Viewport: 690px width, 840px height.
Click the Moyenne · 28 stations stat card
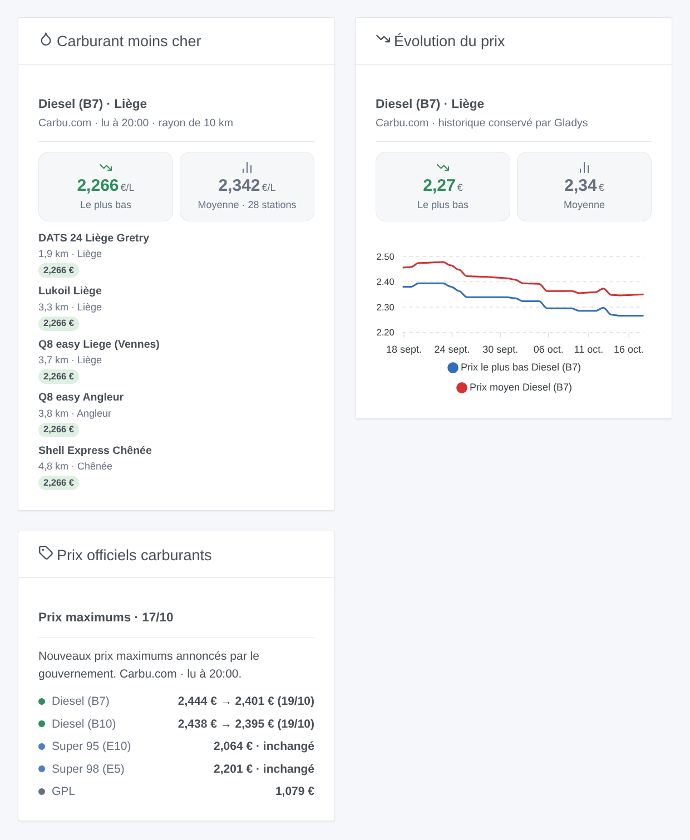247,186
